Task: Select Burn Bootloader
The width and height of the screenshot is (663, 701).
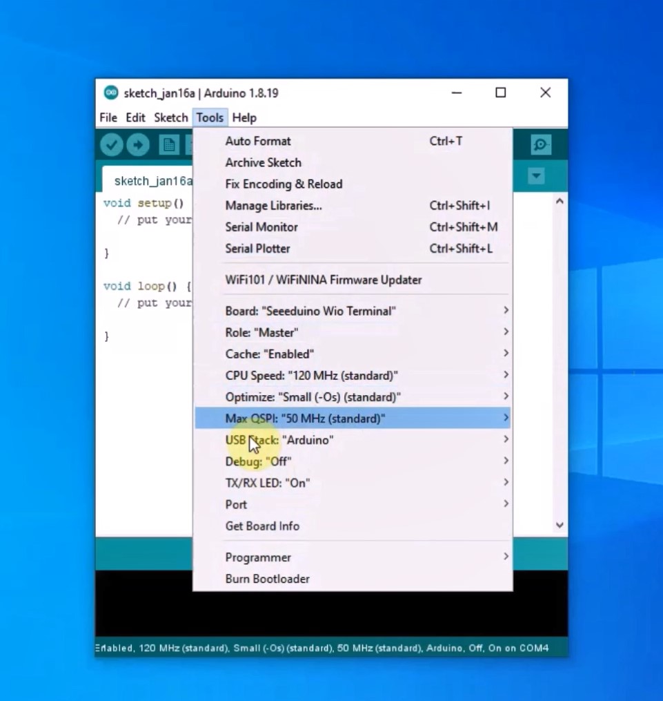Action: click(x=267, y=579)
